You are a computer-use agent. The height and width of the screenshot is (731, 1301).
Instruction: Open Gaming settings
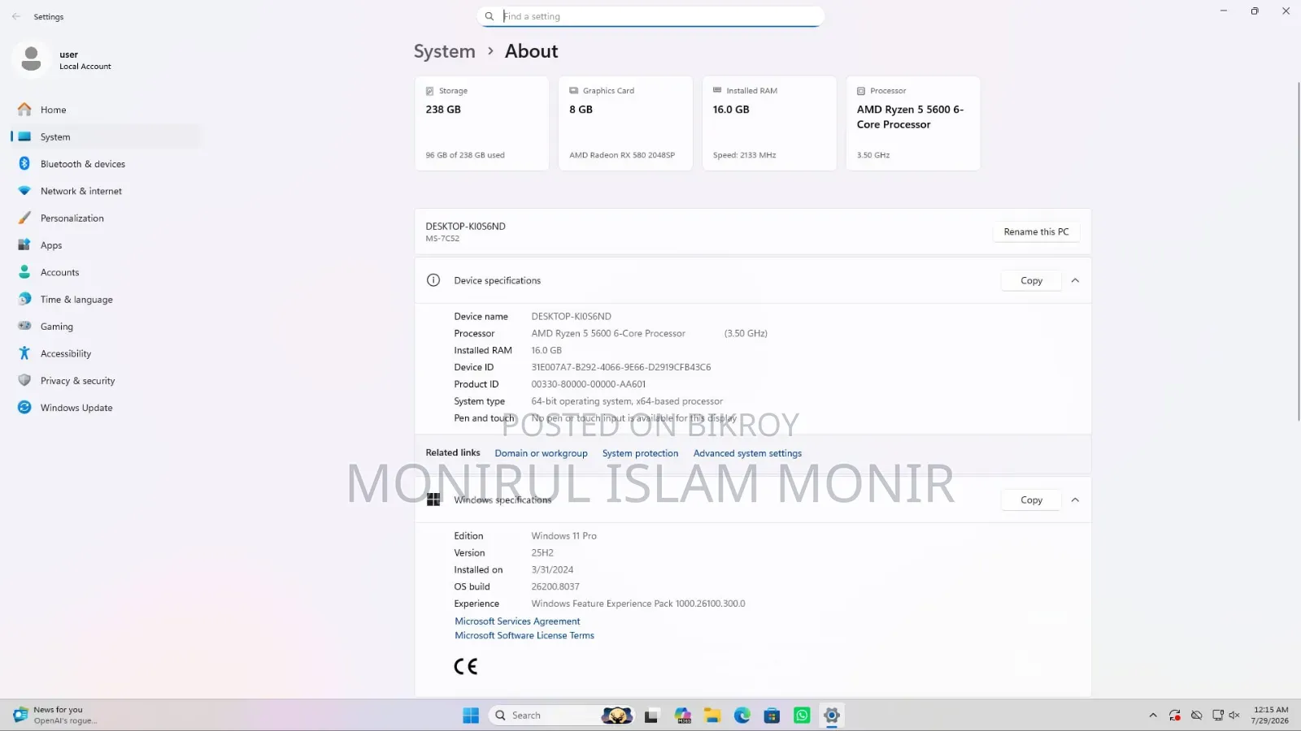[106, 327]
